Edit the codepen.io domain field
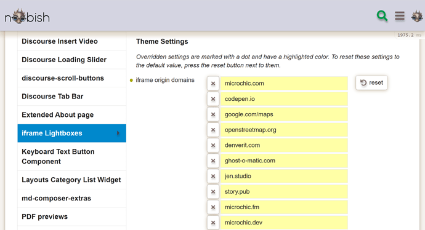Viewport: 425px width, 230px height. tap(284, 99)
